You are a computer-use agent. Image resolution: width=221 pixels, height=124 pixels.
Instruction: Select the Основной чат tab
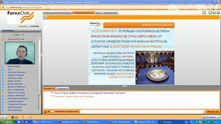tap(49, 89)
